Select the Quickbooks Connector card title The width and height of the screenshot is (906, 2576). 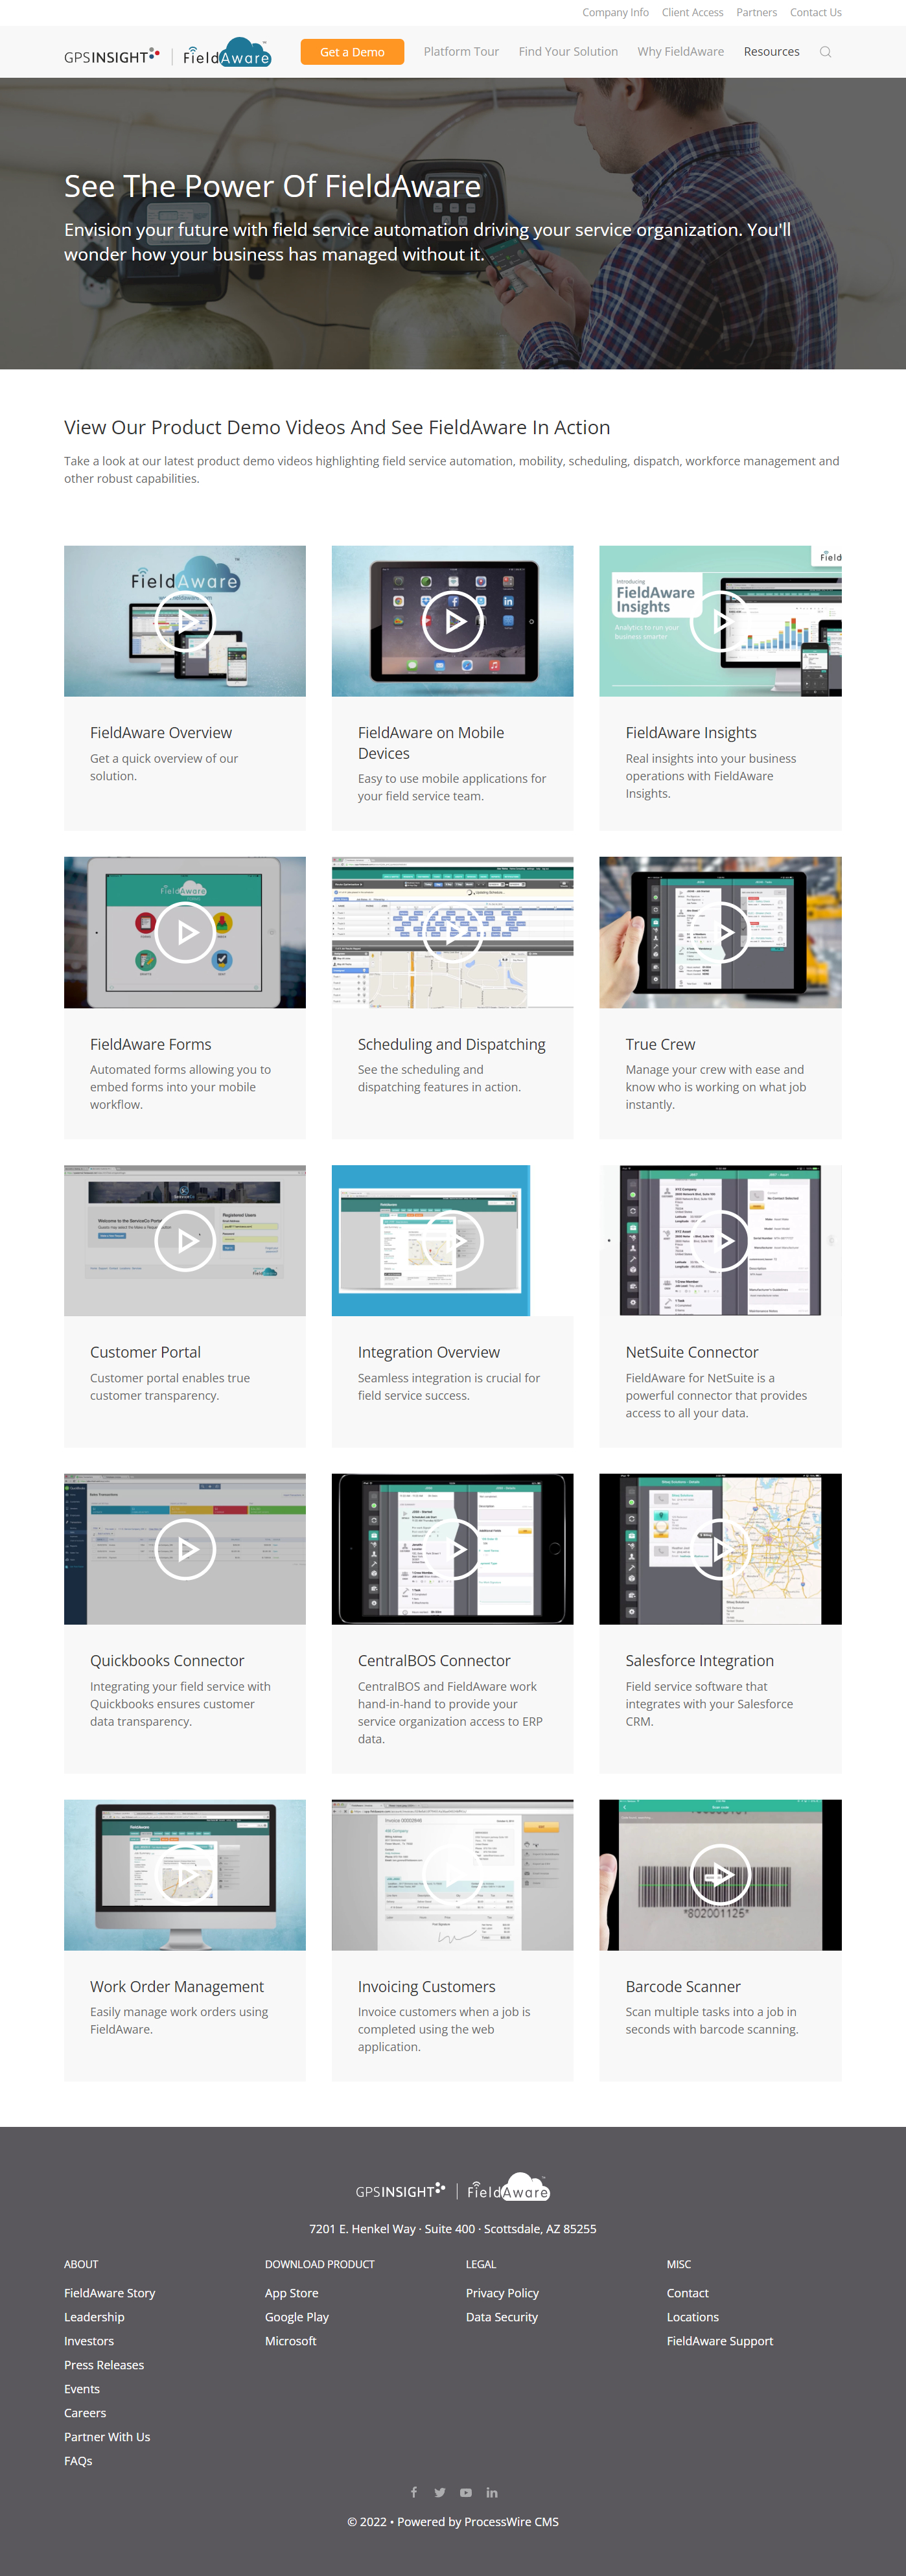[167, 1660]
